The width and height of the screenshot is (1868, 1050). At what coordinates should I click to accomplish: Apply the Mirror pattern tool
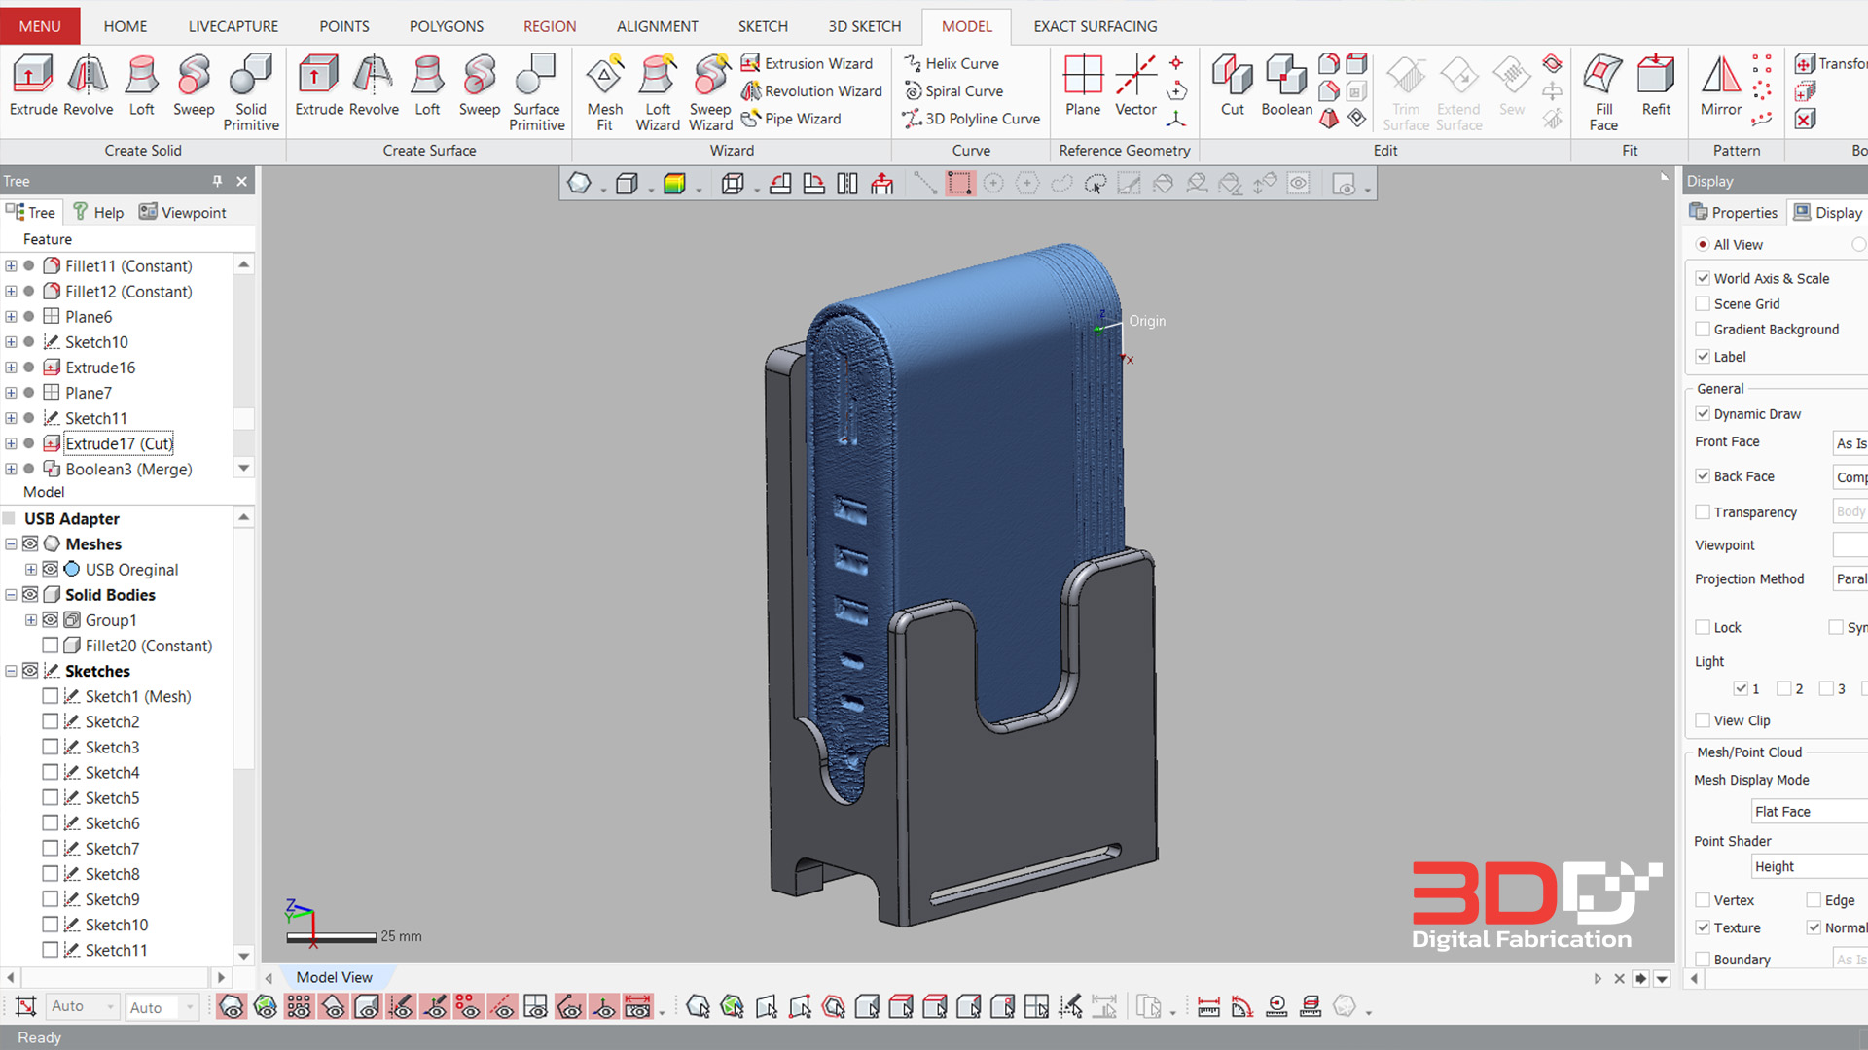1720,86
